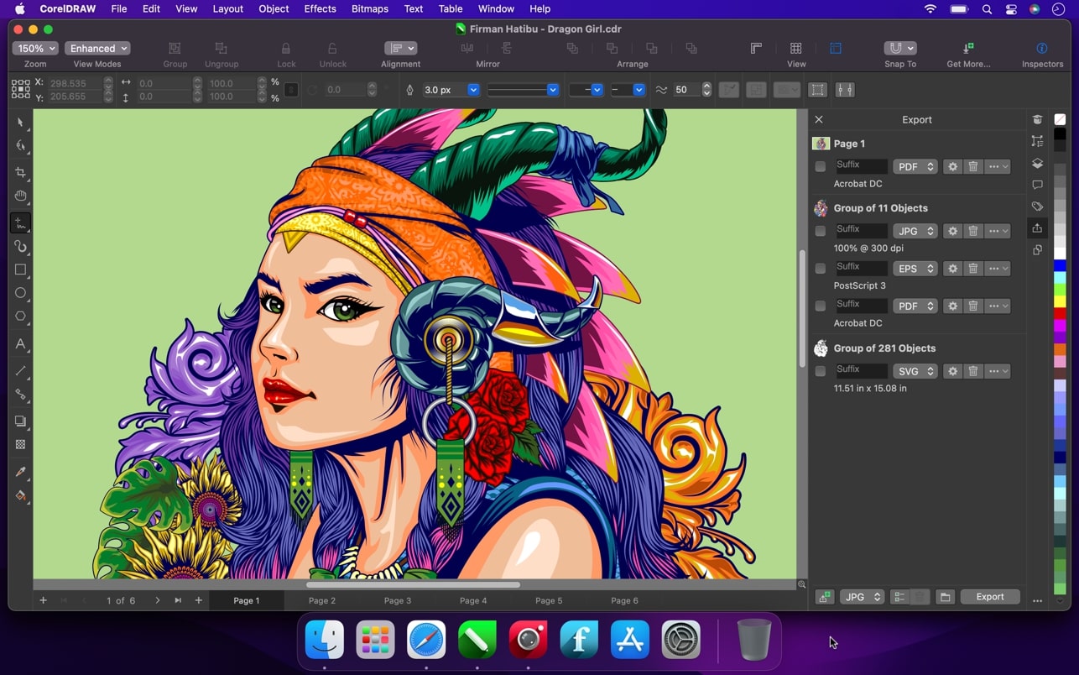Change the EPS format dropdown

coord(915,268)
